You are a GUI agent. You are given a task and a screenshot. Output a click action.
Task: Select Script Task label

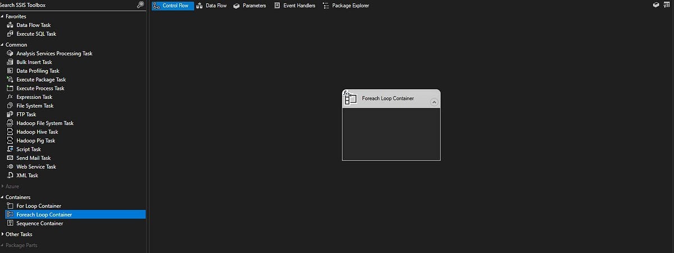coord(29,149)
